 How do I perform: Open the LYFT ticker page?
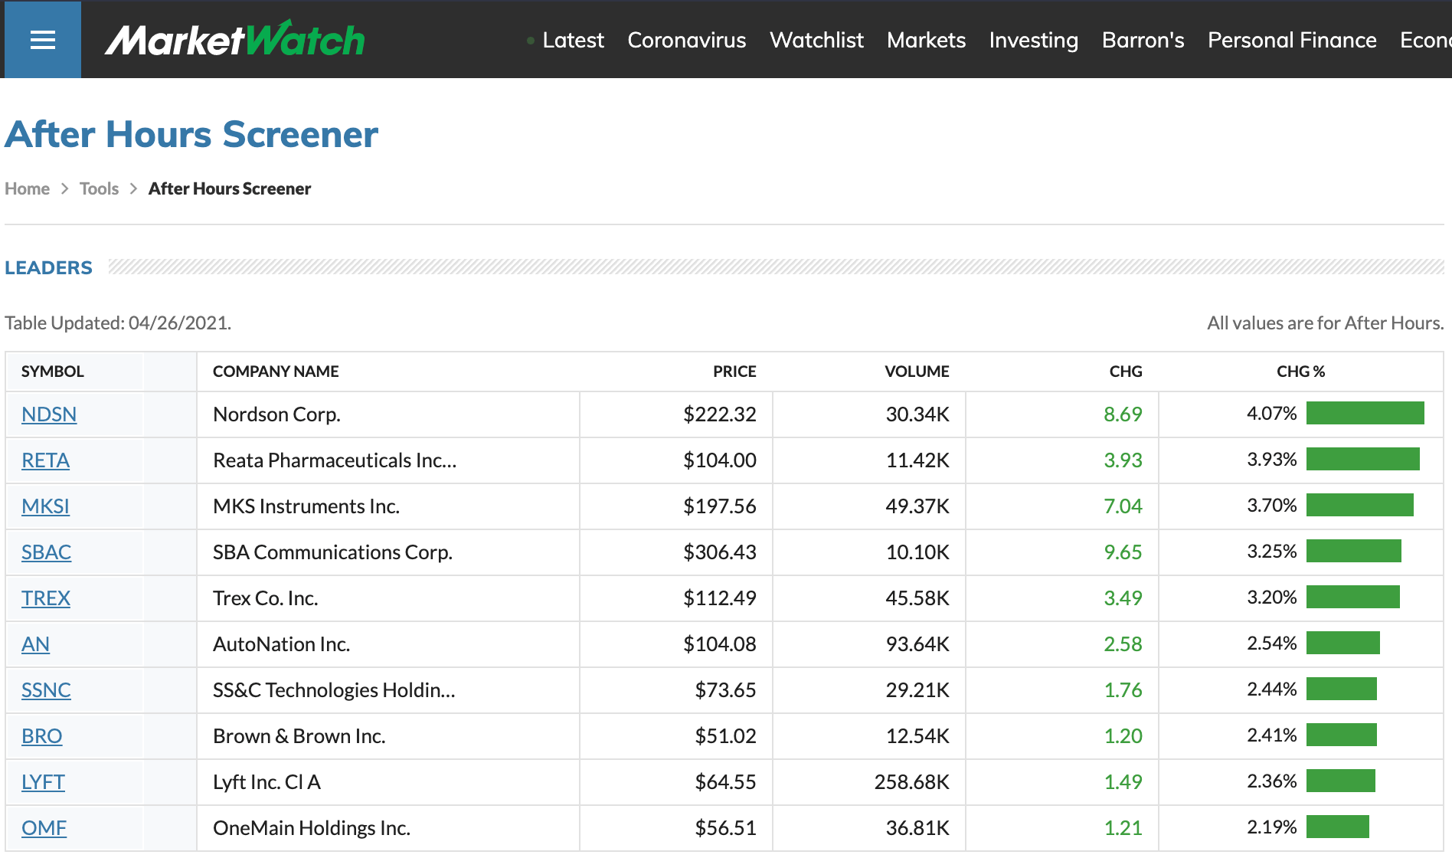(43, 782)
